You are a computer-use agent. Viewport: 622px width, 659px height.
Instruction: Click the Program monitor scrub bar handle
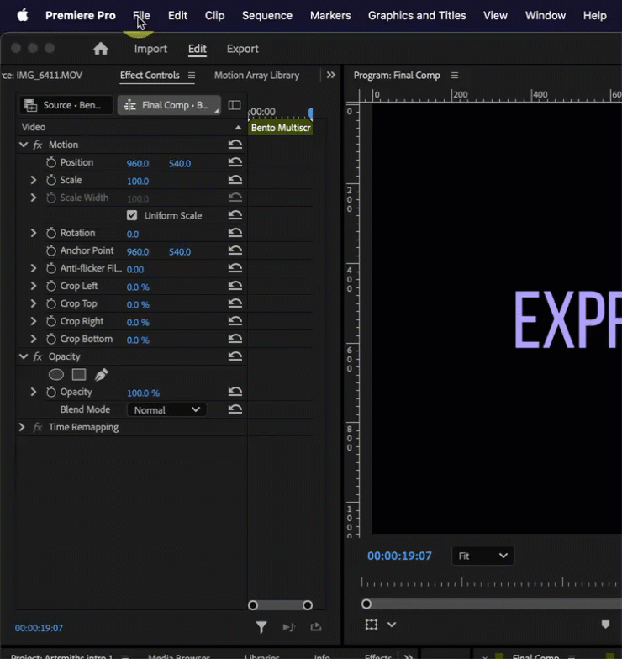[x=366, y=604]
